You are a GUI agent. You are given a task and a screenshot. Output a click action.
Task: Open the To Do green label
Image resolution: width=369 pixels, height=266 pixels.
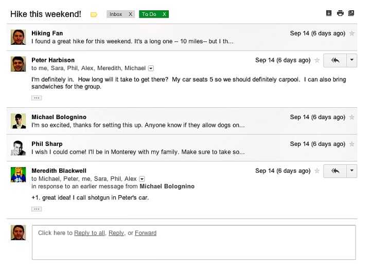(149, 14)
